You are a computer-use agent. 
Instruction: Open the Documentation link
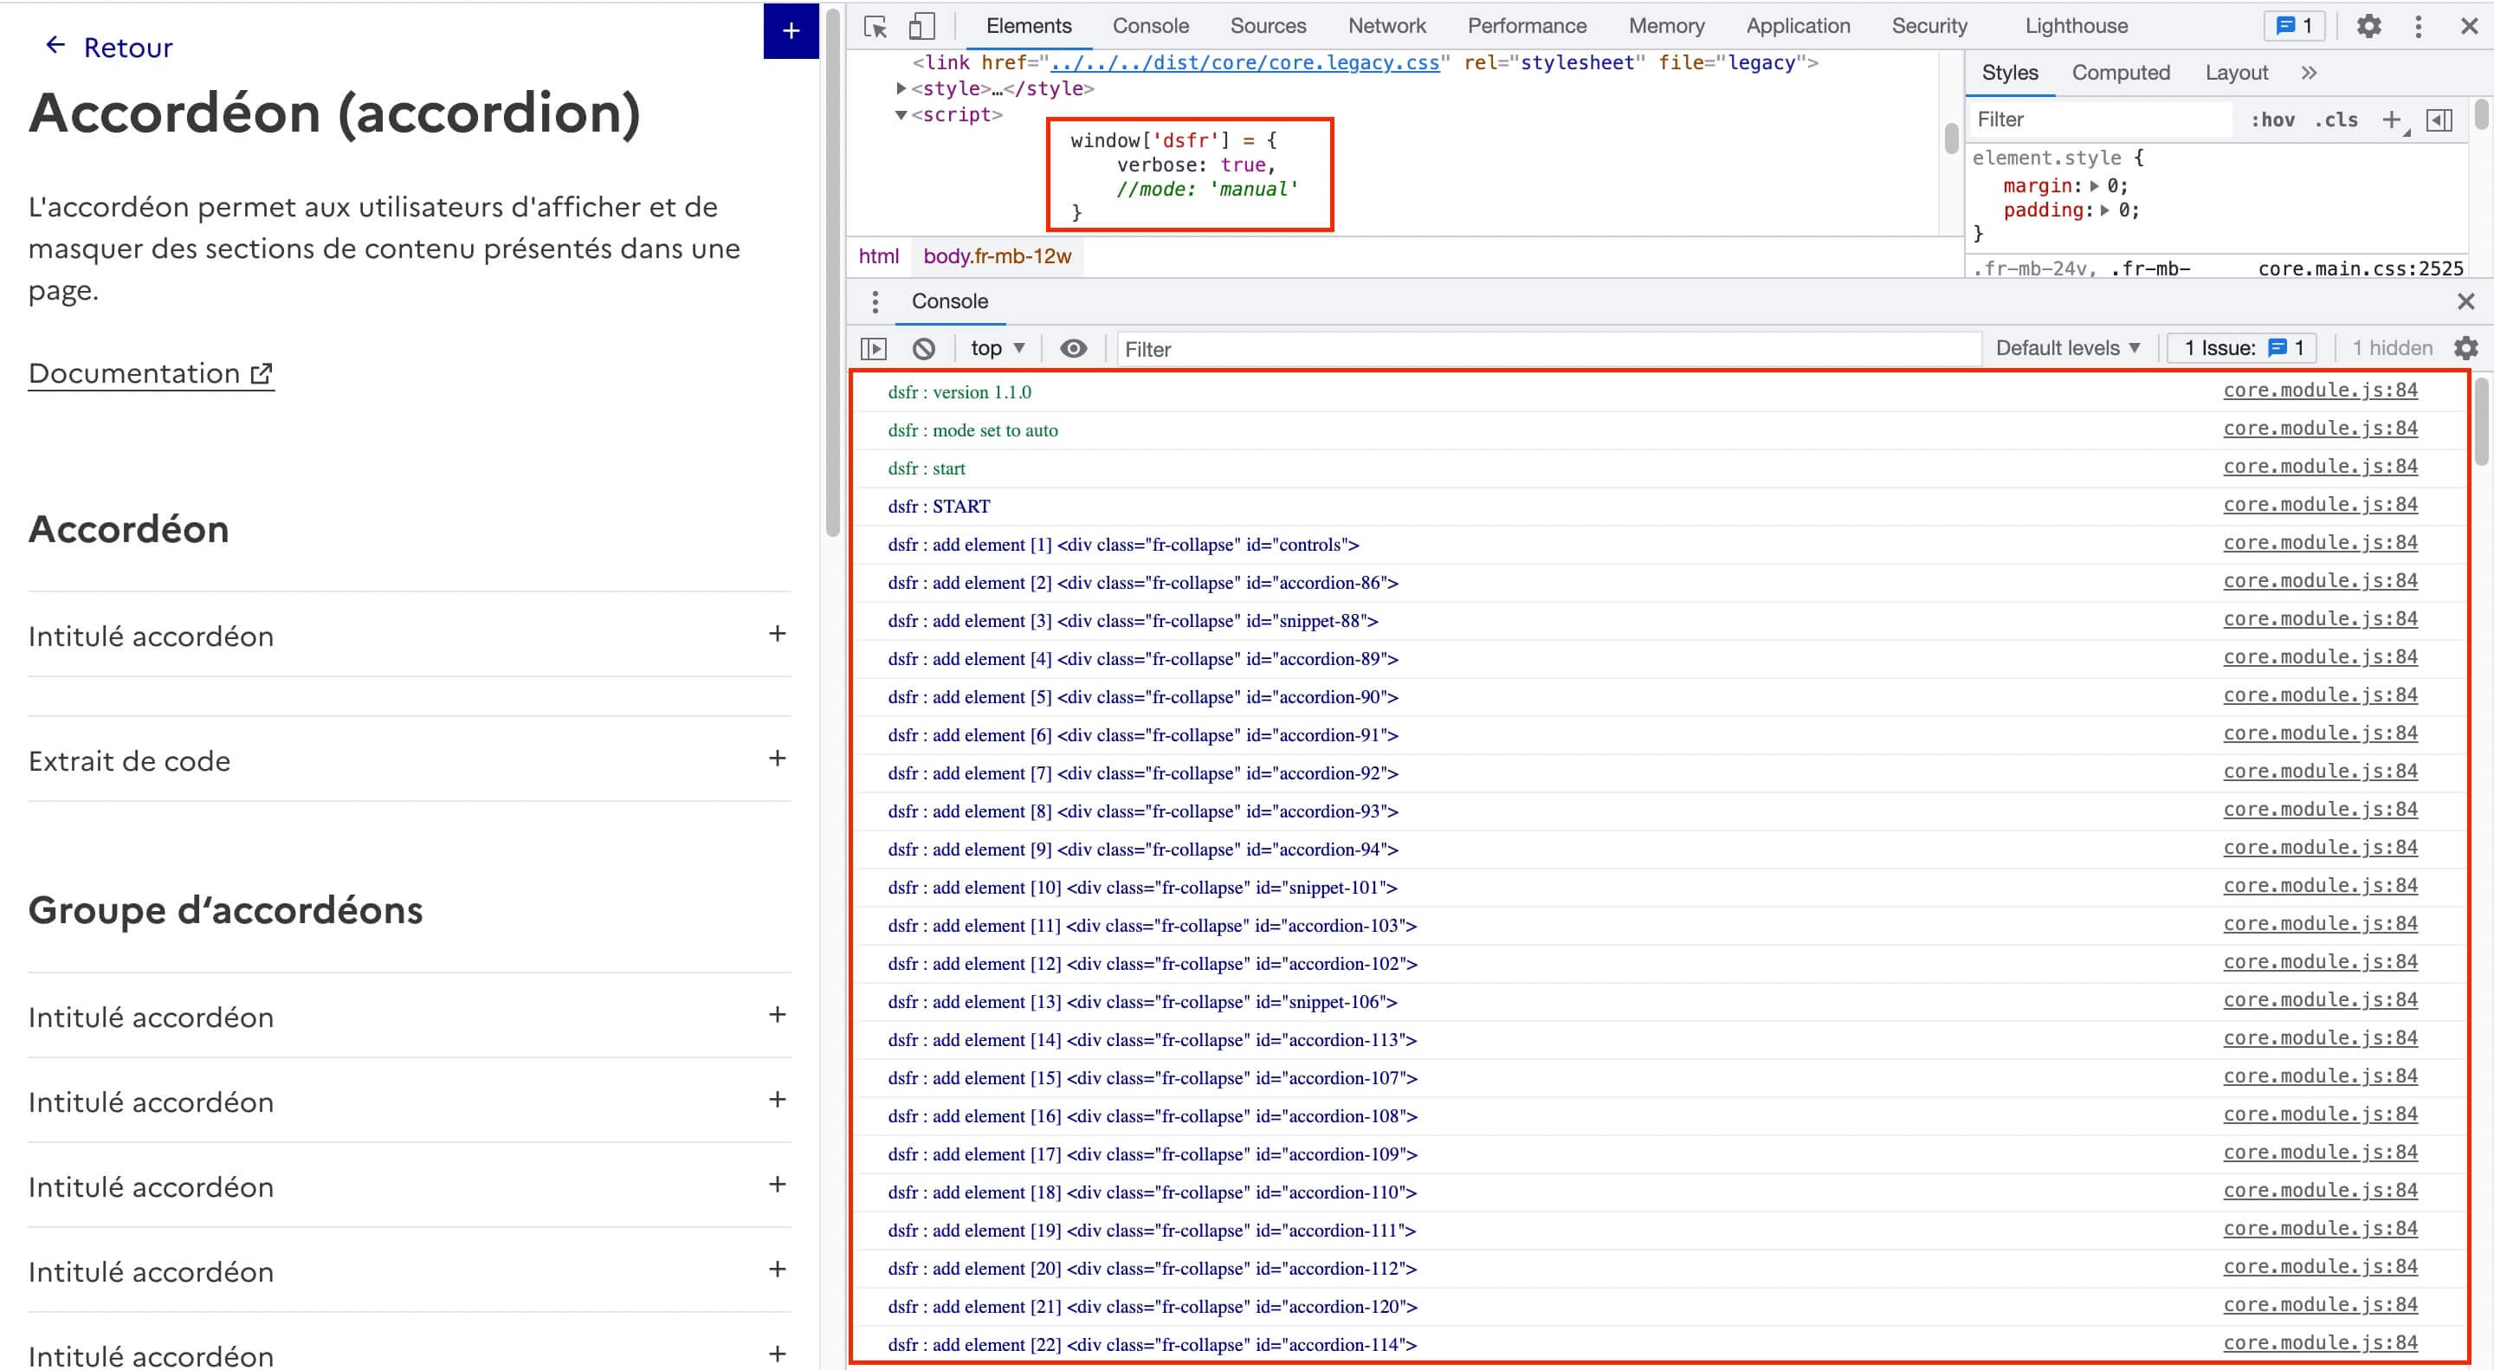click(x=151, y=374)
